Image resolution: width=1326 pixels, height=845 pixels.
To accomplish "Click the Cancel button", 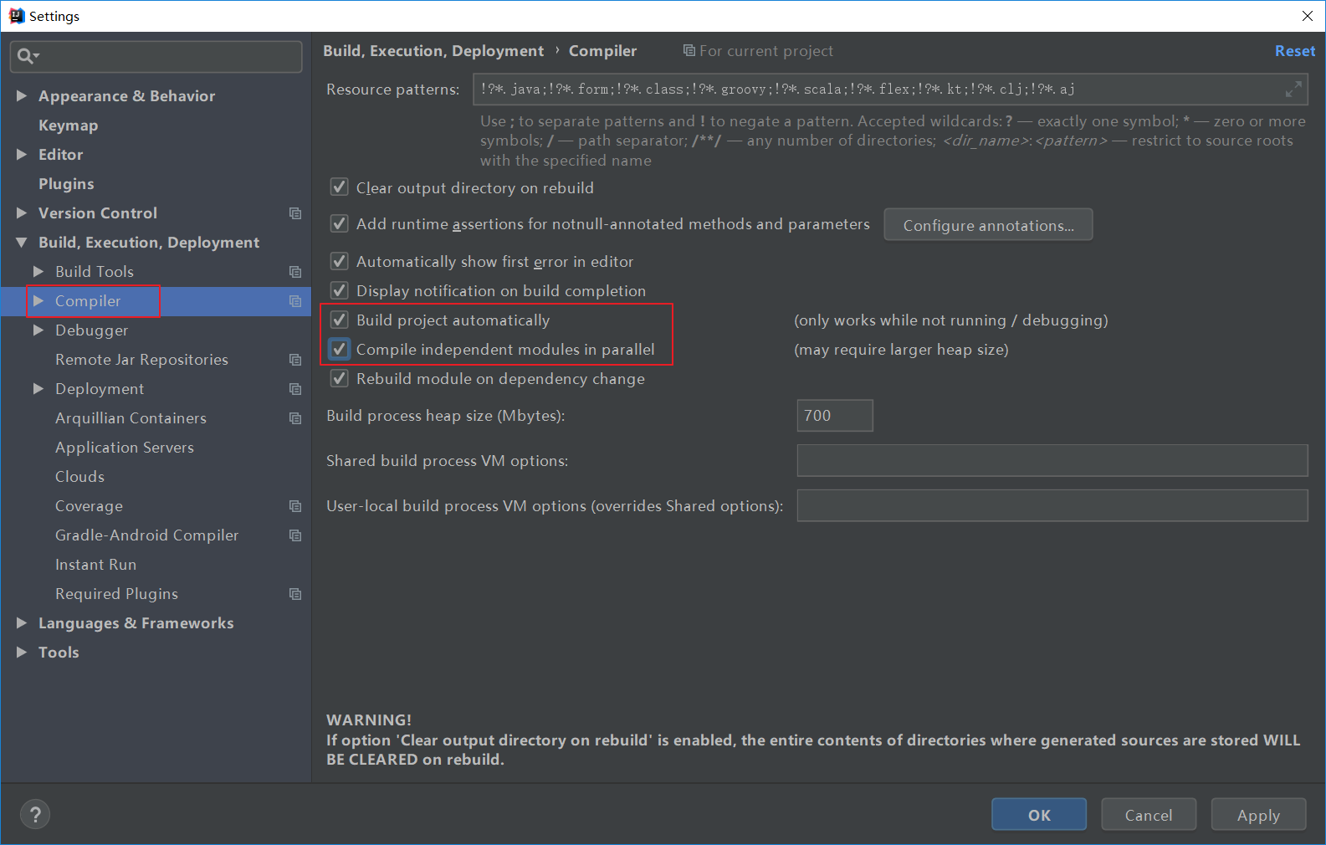I will coord(1149,814).
